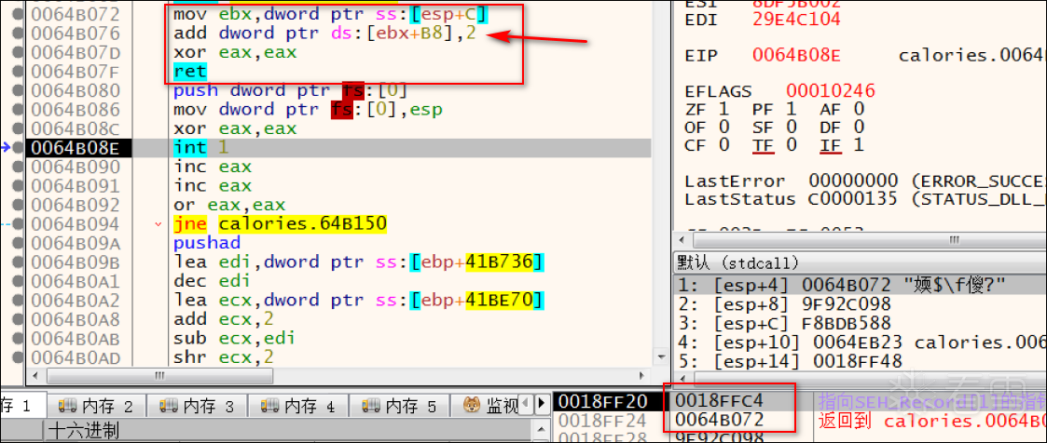This screenshot has height=443, width=1047.
Task: Select 'lea ecx,dword ptr ss:[ebp+41BE70]' row
Action: (x=359, y=301)
